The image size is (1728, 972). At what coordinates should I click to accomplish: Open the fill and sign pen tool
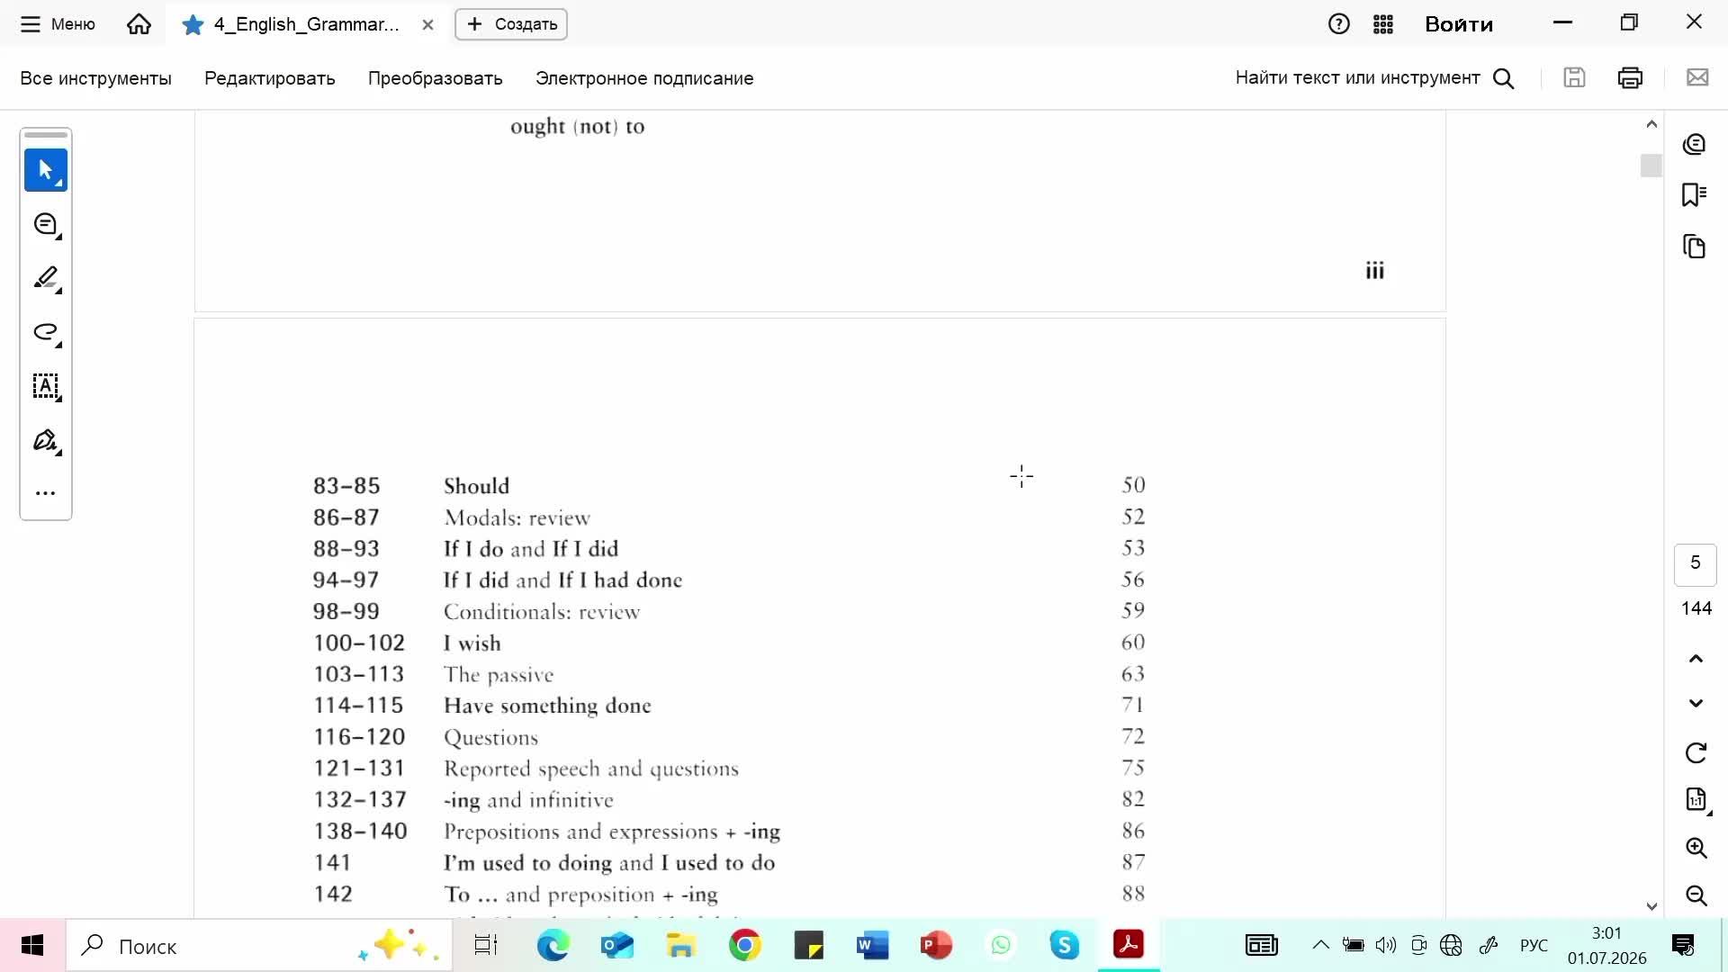click(46, 441)
